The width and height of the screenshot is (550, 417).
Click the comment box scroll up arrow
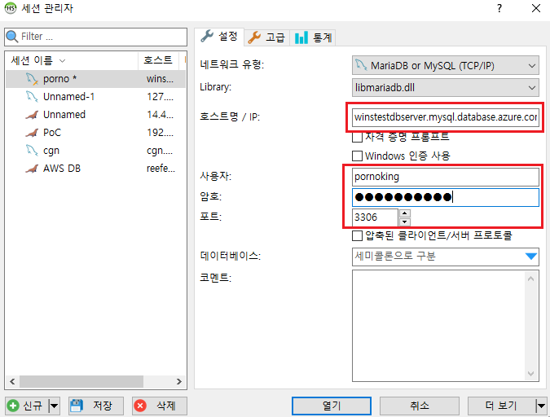[530, 279]
